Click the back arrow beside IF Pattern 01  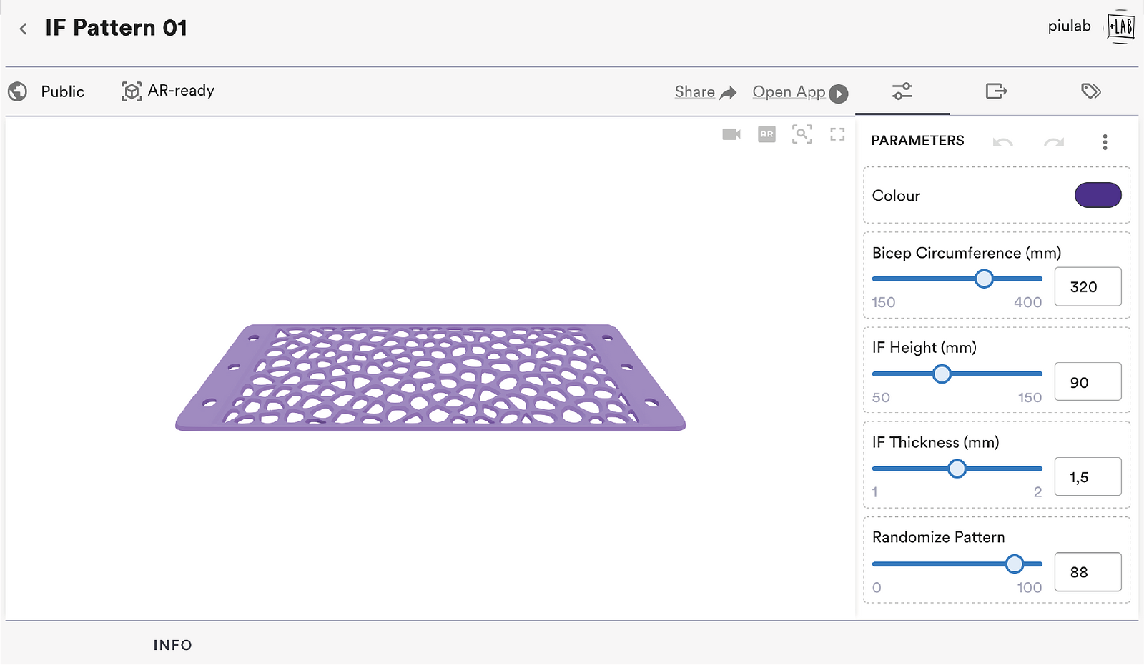tap(24, 29)
